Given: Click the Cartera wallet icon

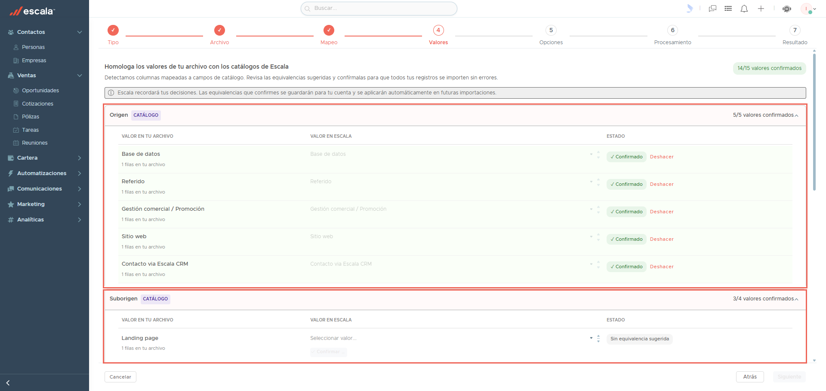Looking at the screenshot, I should (11, 158).
